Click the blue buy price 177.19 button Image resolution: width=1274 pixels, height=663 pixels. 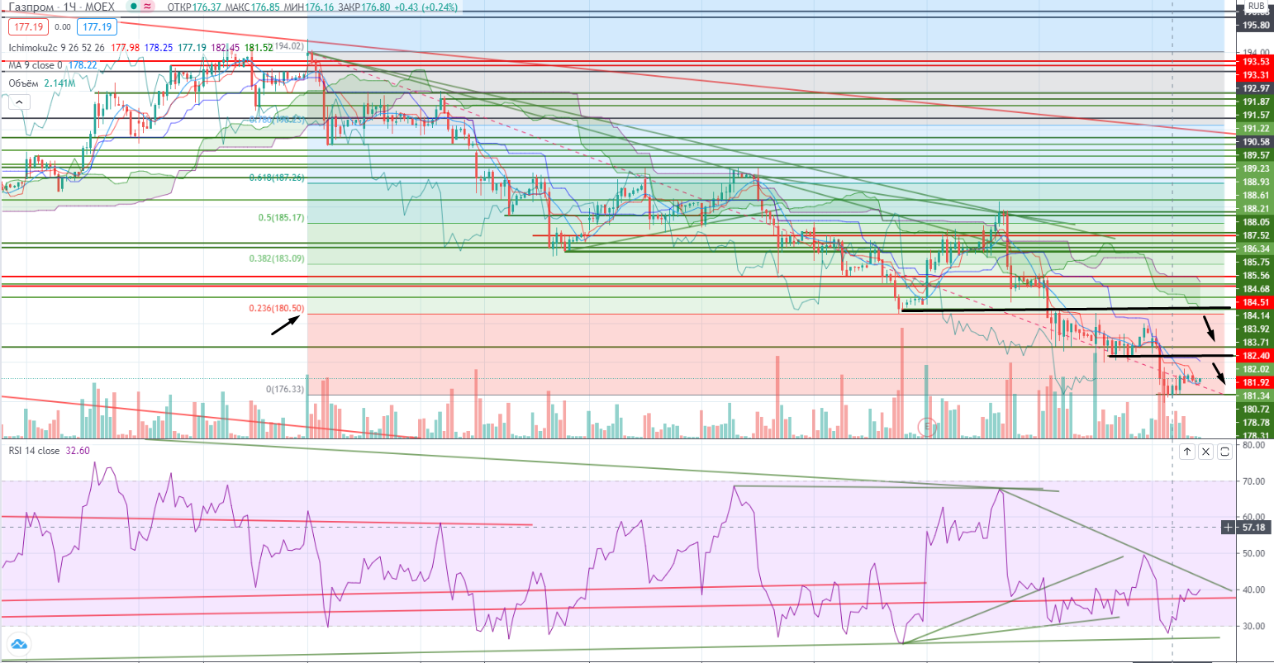click(97, 26)
